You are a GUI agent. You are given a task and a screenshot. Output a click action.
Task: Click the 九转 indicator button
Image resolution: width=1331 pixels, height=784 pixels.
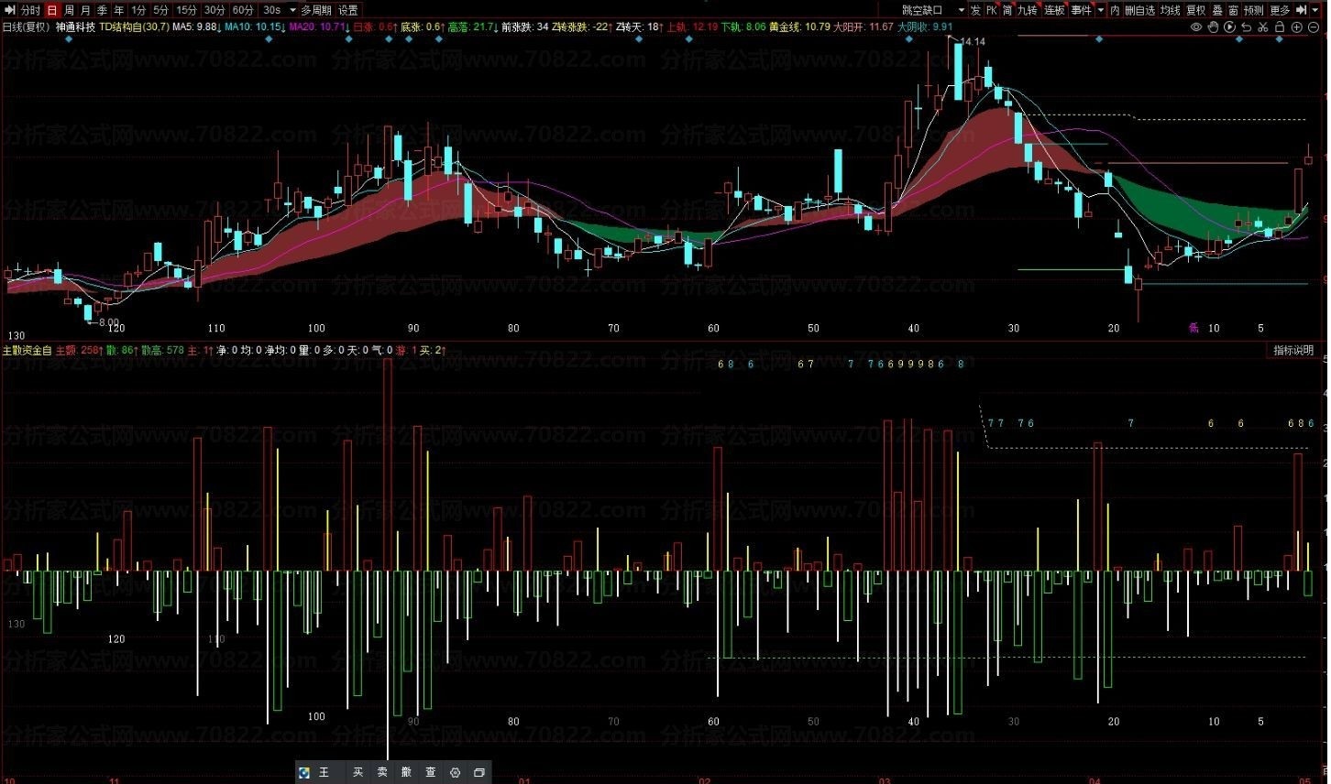[x=1028, y=10]
